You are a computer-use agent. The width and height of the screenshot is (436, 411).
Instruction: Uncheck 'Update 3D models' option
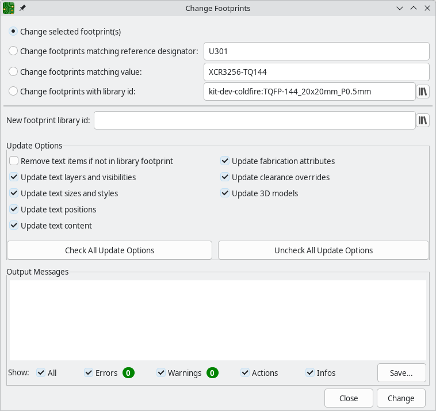tap(225, 193)
